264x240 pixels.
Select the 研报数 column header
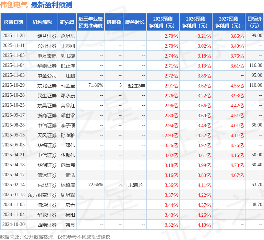[x=114, y=22]
